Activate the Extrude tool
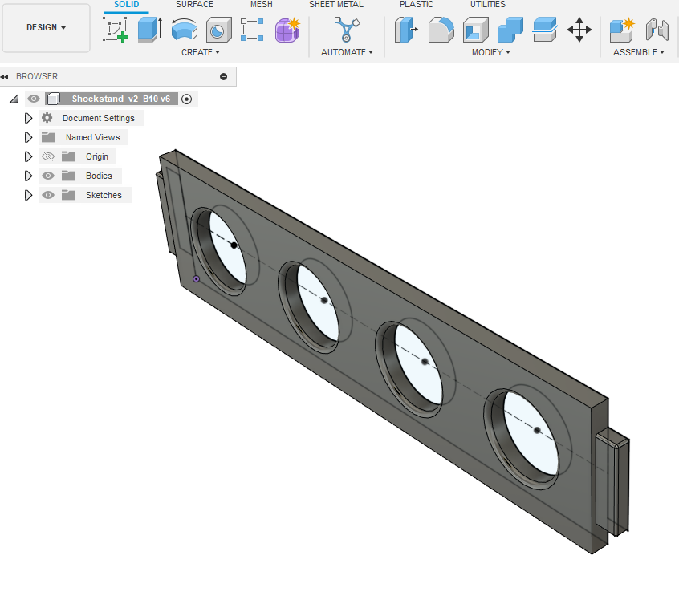 tap(149, 30)
